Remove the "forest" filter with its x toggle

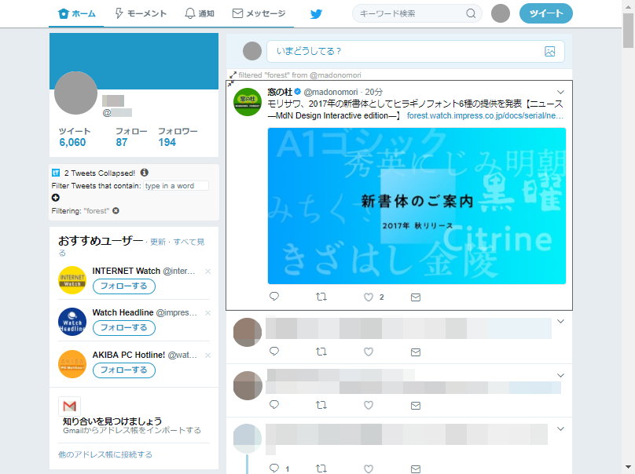pyautogui.click(x=116, y=210)
